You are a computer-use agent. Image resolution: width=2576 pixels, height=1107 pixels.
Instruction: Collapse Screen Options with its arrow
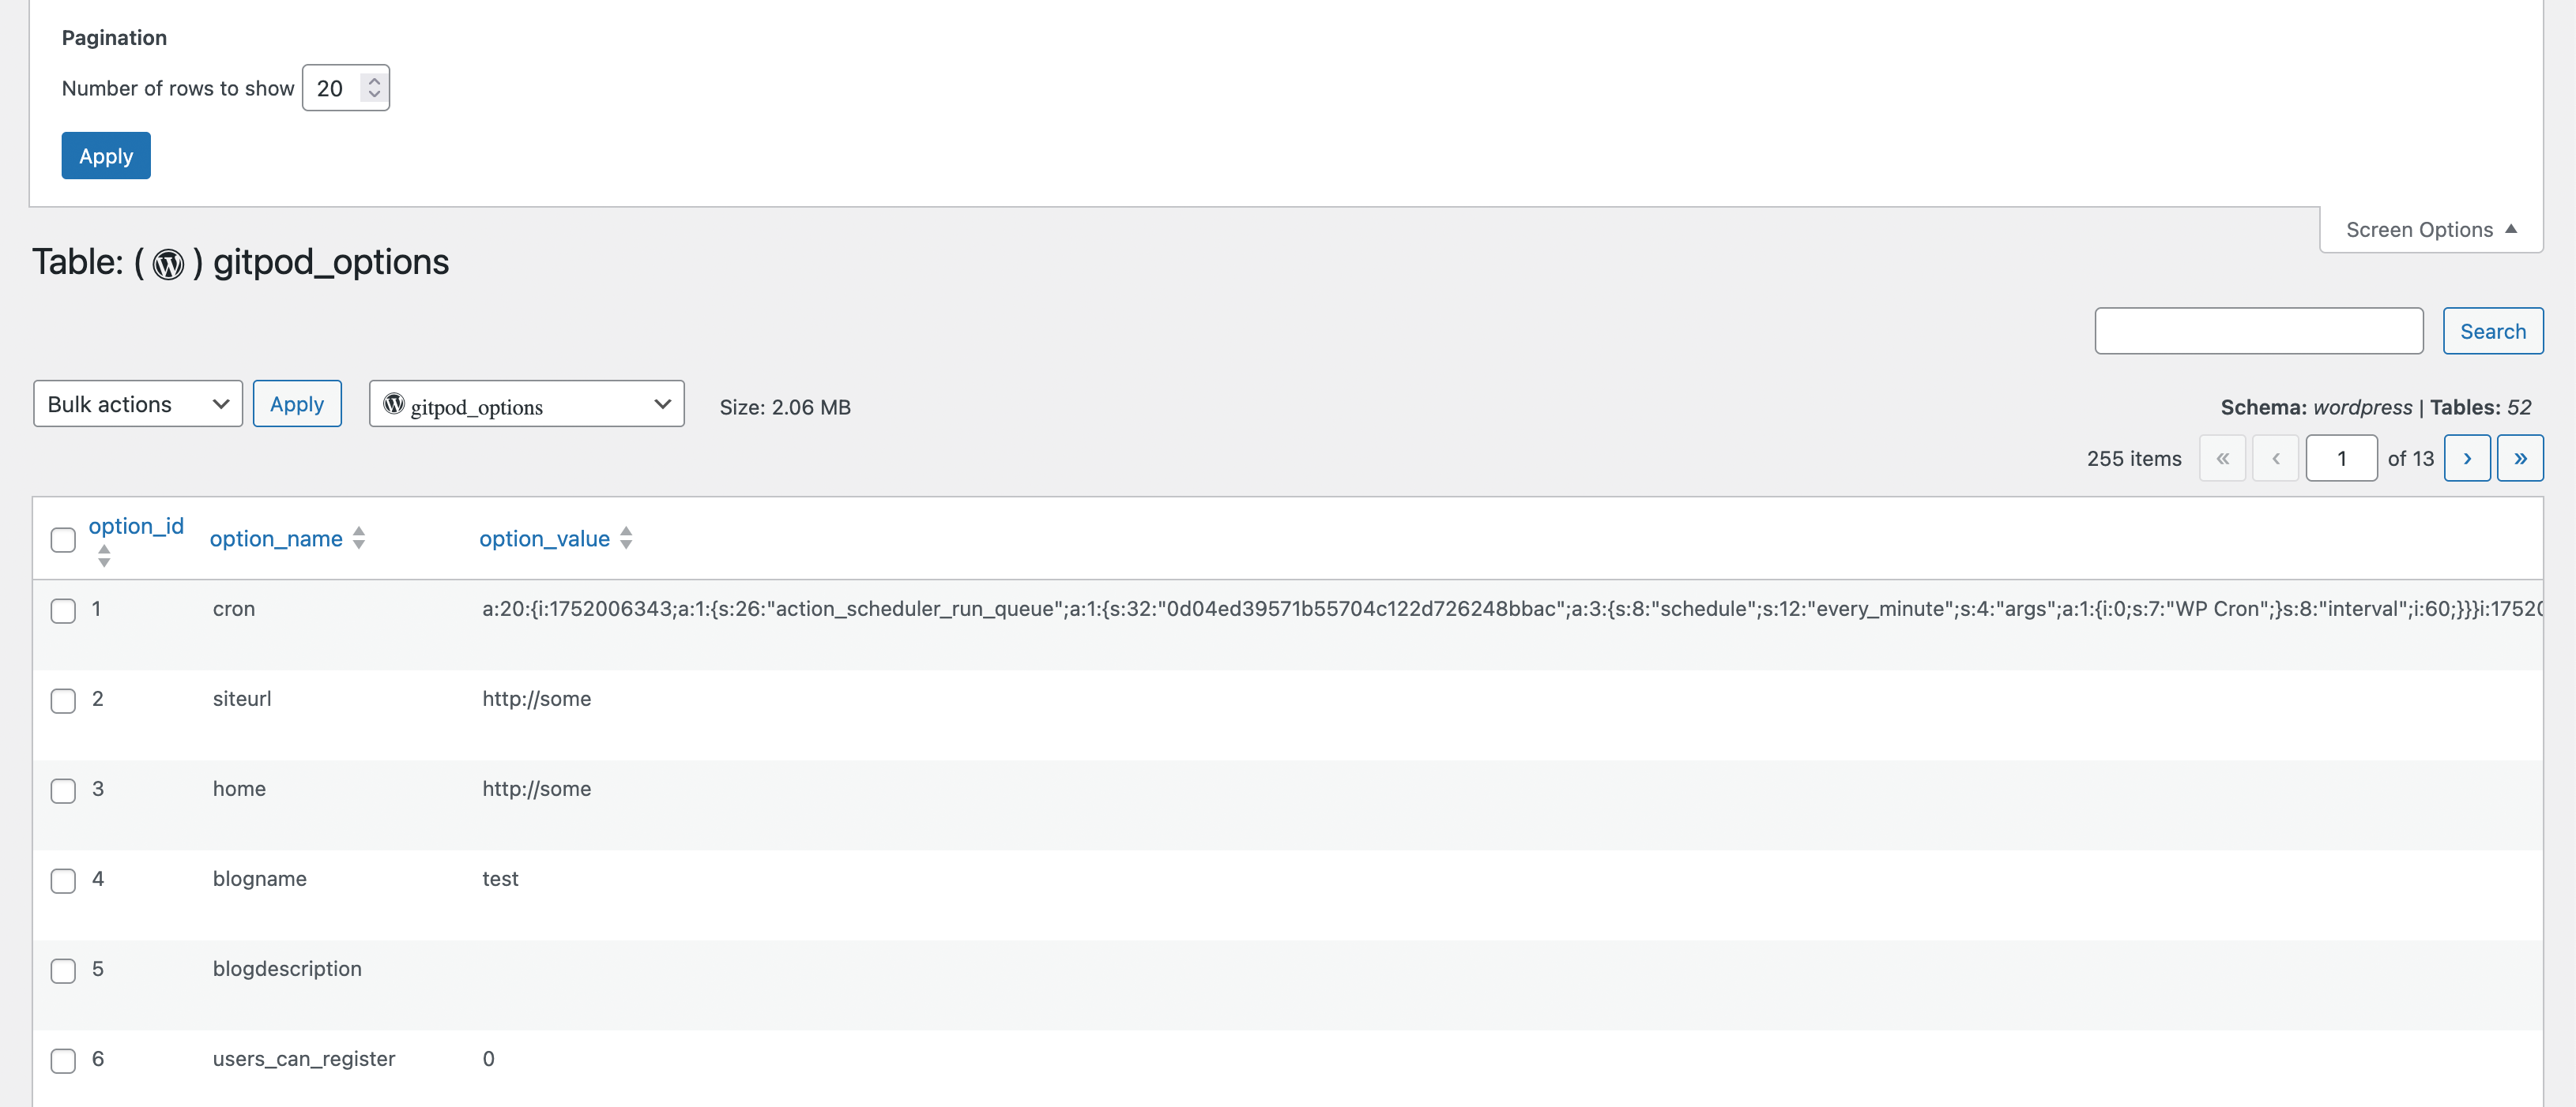point(2511,230)
